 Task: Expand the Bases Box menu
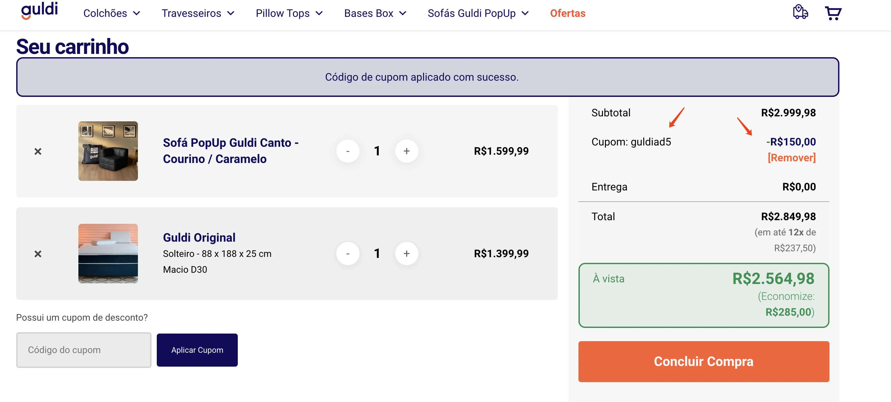click(x=375, y=13)
